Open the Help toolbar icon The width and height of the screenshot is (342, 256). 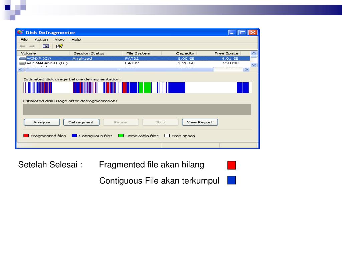(59, 46)
